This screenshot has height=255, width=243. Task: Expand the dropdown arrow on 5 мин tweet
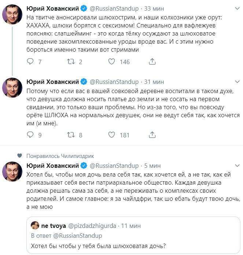(237, 166)
